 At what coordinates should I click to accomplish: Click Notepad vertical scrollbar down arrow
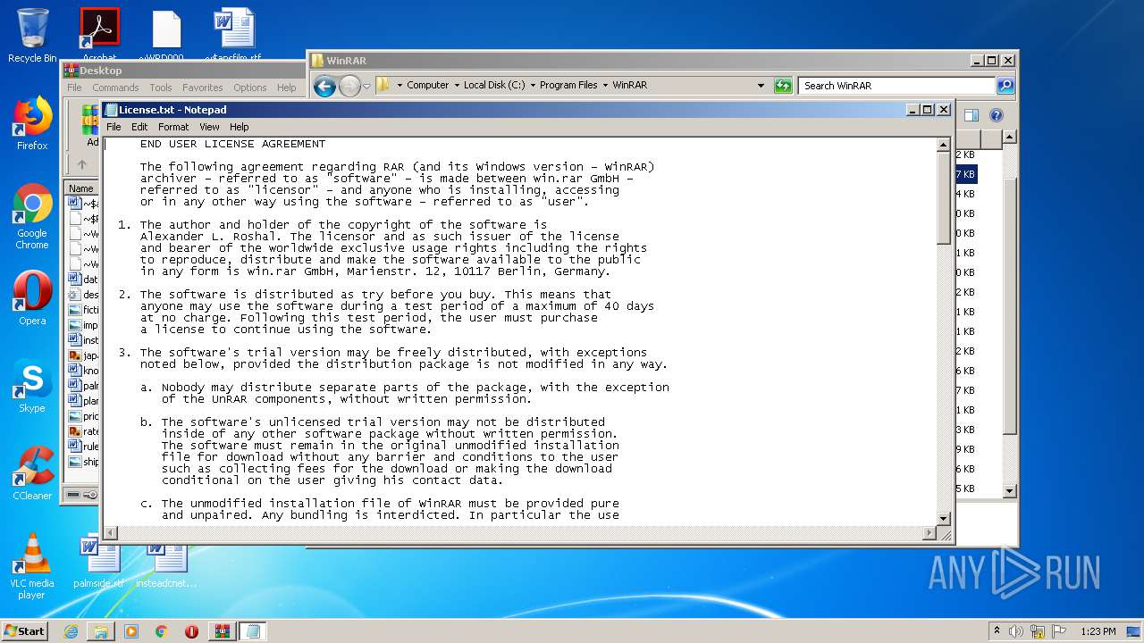943,518
